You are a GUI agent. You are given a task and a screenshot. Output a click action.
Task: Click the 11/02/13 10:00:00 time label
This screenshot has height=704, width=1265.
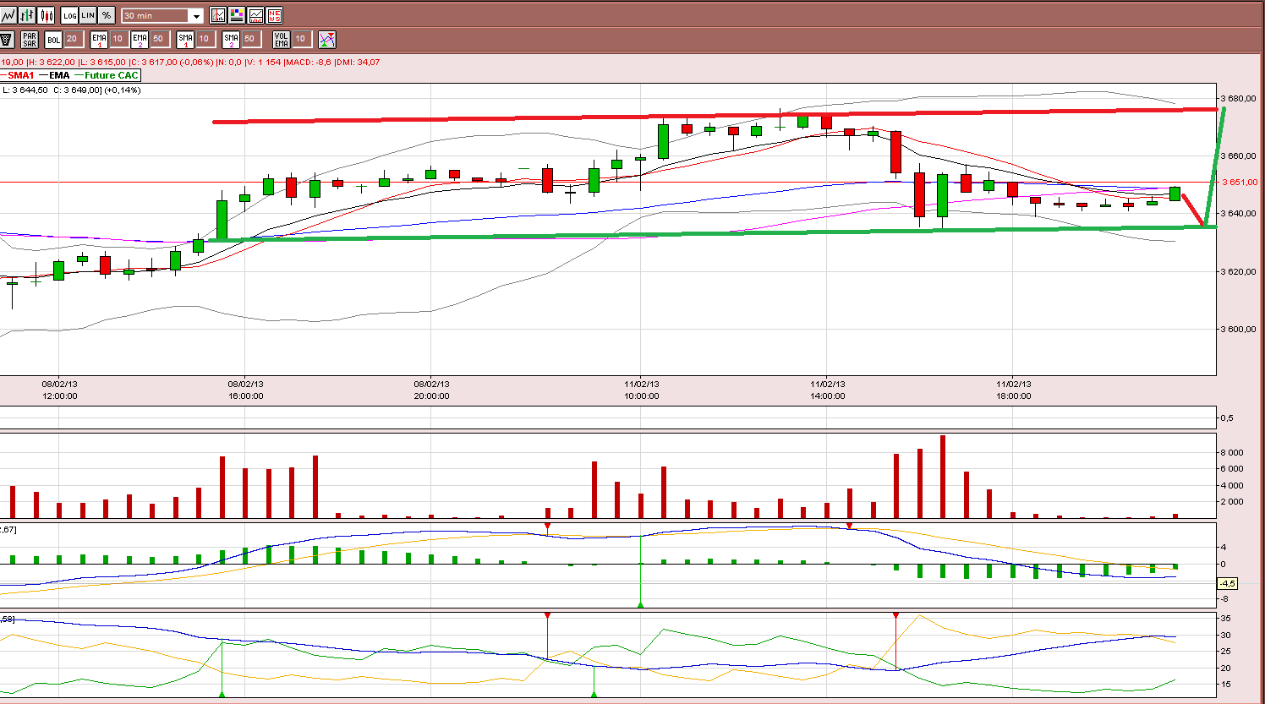(642, 390)
